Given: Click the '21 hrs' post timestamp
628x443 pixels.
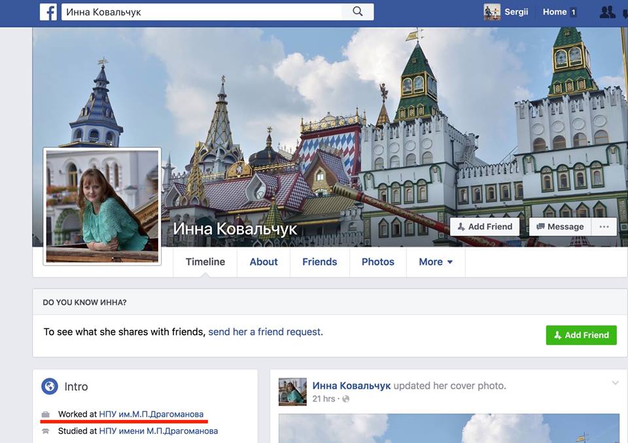Looking at the screenshot, I should [x=324, y=399].
